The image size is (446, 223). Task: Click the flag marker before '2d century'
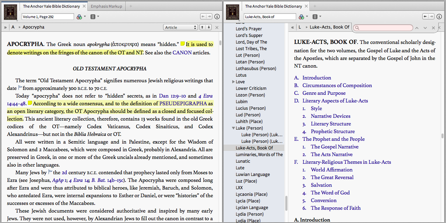tap(50, 172)
